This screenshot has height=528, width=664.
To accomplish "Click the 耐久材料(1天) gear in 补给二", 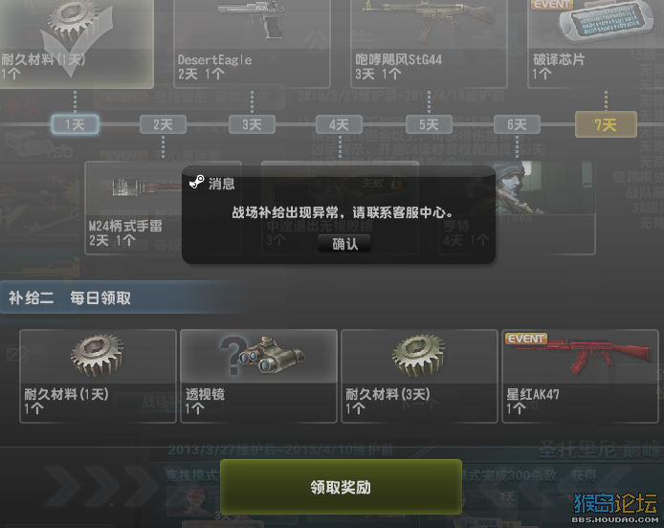I will pyautogui.click(x=98, y=356).
